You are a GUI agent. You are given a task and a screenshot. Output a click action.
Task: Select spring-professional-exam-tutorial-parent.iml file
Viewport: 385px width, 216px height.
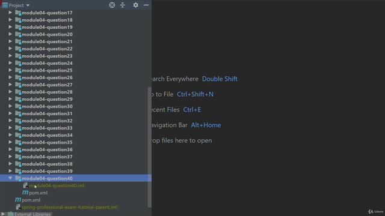70,207
